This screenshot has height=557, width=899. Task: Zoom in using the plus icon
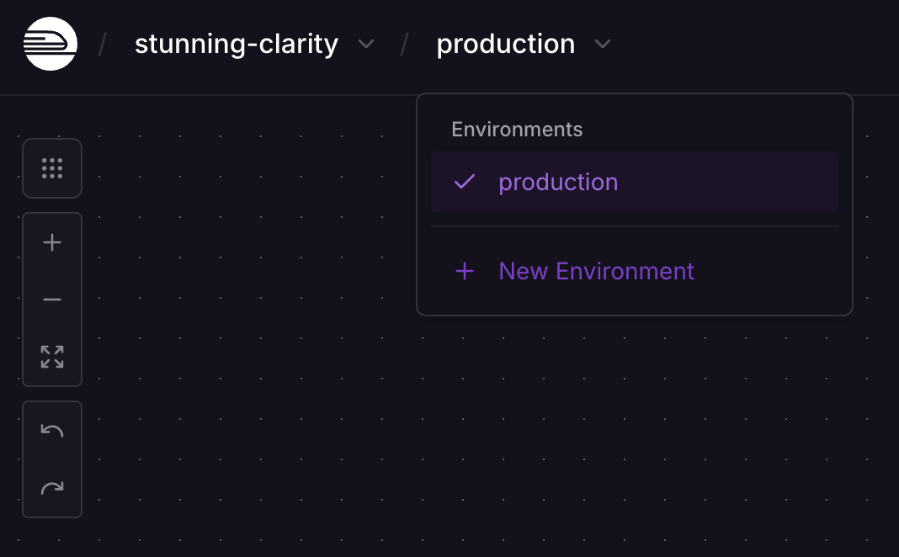coord(52,242)
